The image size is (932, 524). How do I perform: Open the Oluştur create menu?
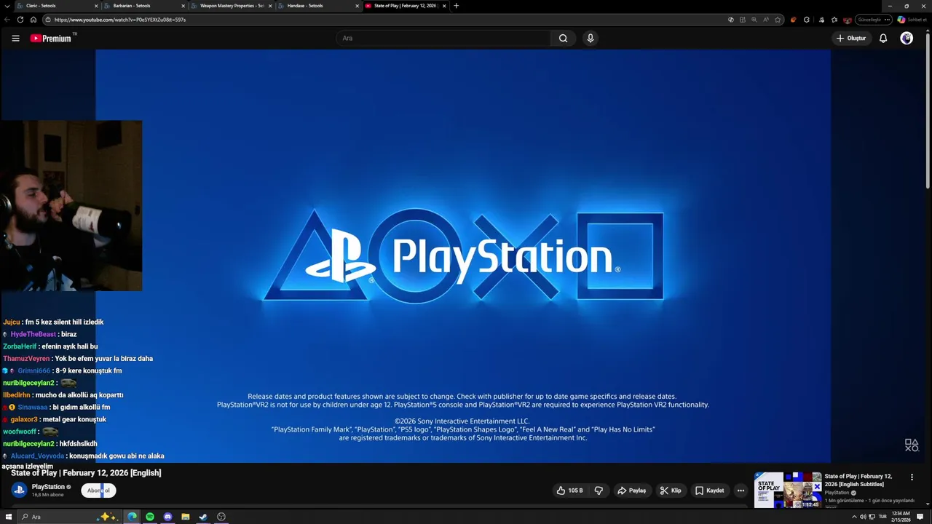point(851,39)
